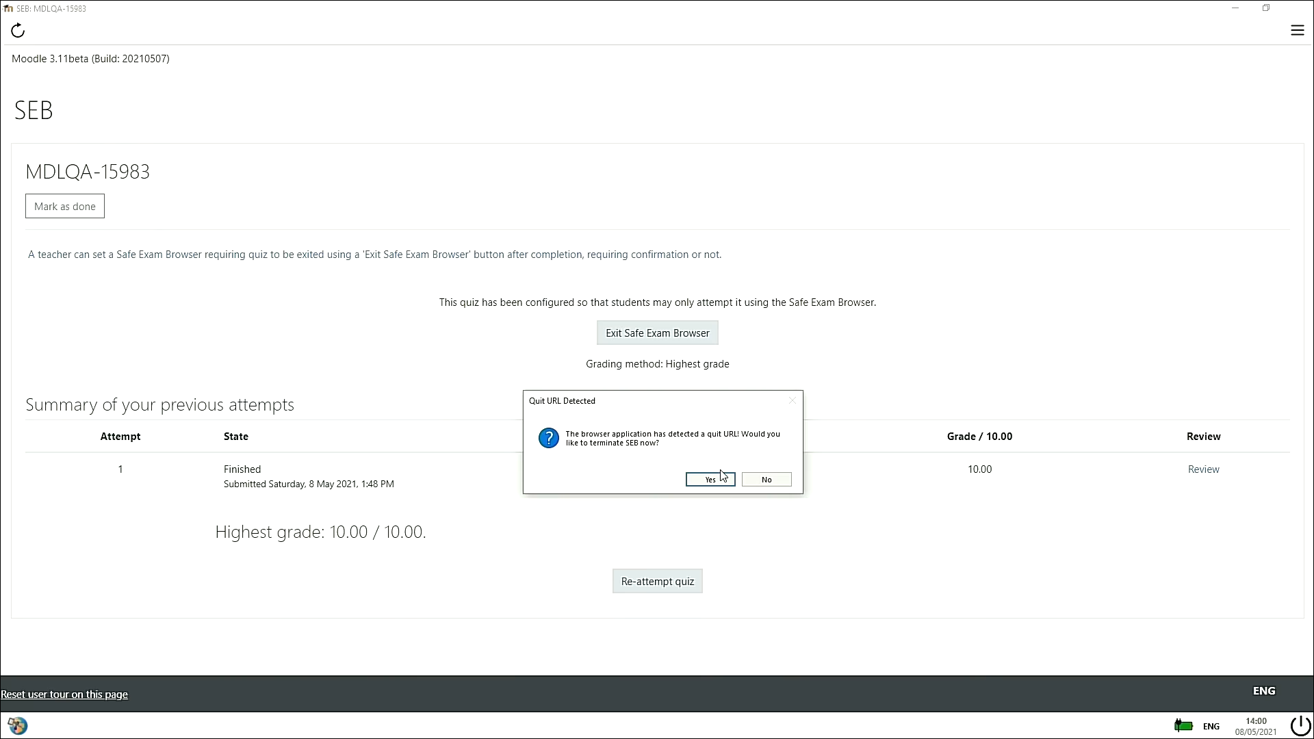Click attempt number 1 cell
Screen dimensions: 1314x739
120,469
